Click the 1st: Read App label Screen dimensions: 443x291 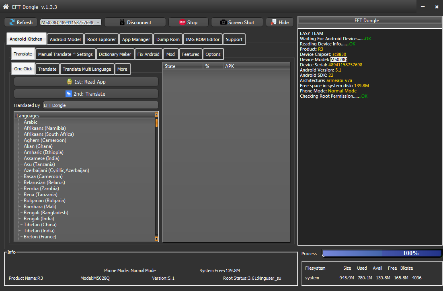(90, 82)
